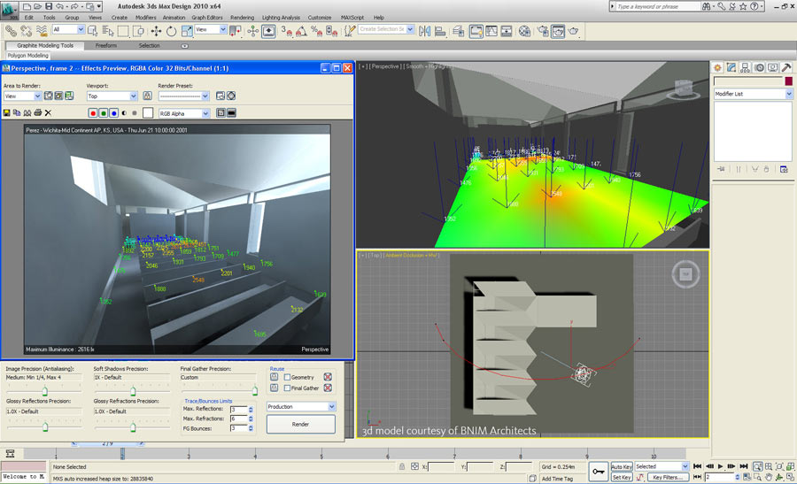Viewport: 797px width, 484px height.
Task: Open the Hierarchy command panel tab
Action: pyautogui.click(x=745, y=68)
